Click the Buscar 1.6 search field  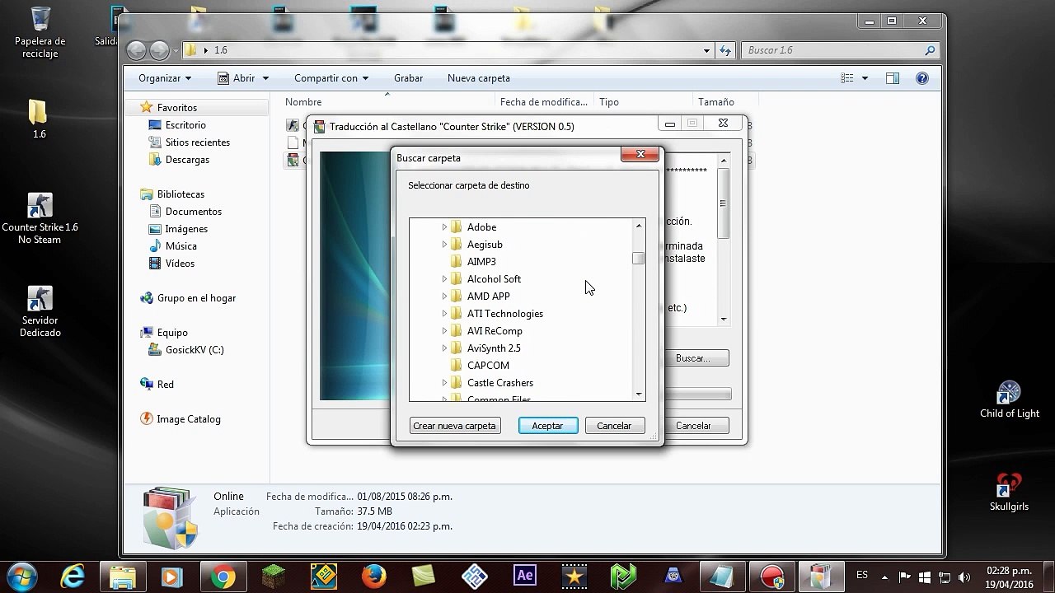[840, 50]
